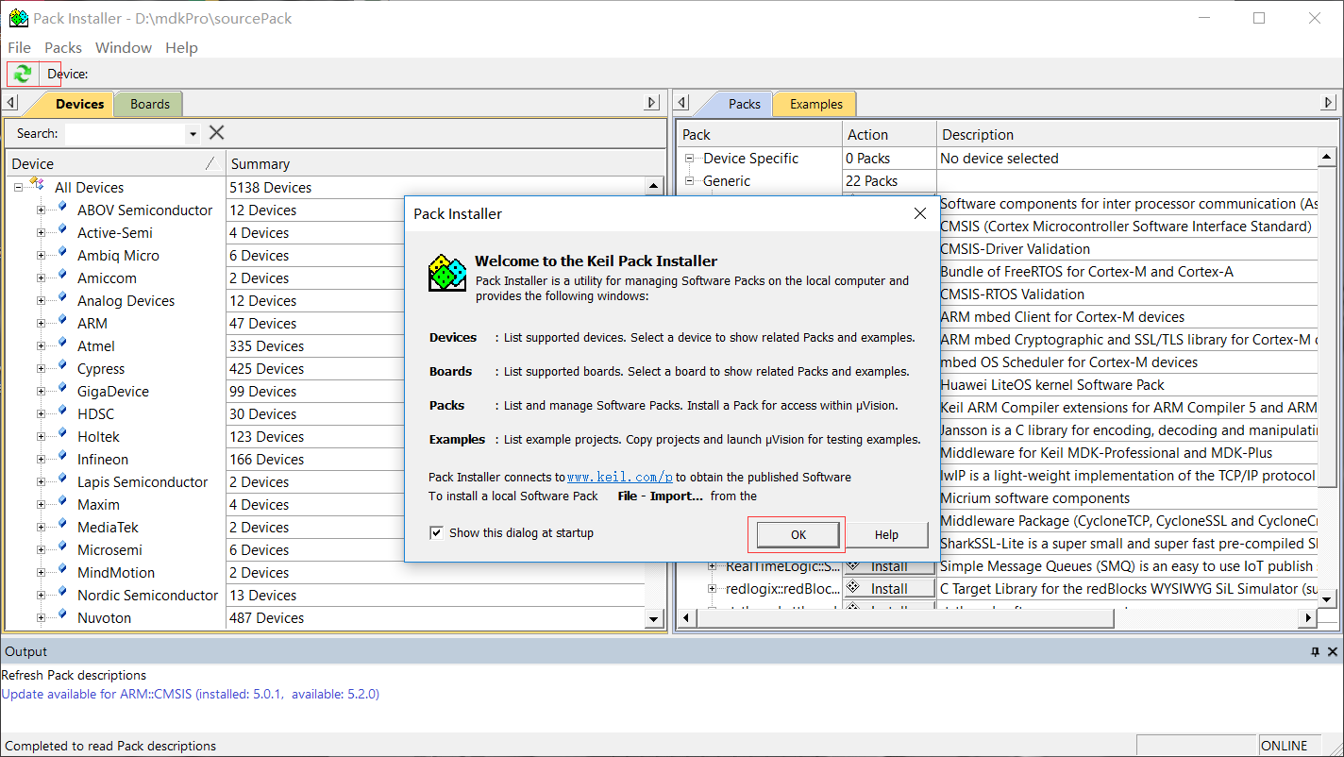
Task: Install the redlogix::redBloc pack
Action: coord(889,588)
